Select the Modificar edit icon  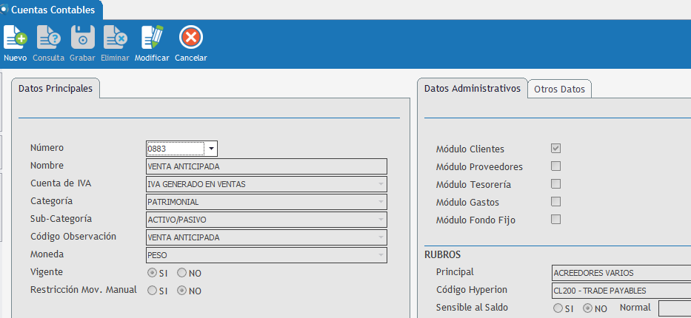(x=152, y=38)
